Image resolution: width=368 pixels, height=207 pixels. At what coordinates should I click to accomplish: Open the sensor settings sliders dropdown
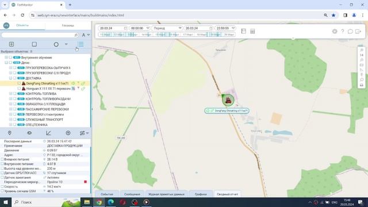pyautogui.click(x=84, y=133)
